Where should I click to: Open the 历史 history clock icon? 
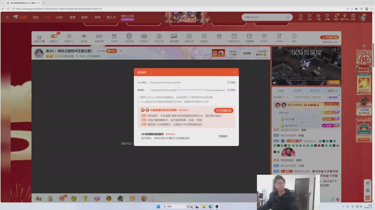click(x=300, y=17)
